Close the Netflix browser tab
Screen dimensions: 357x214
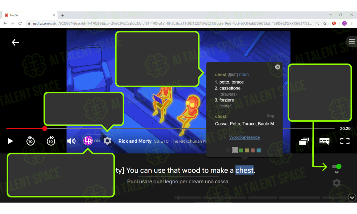pos(54,15)
